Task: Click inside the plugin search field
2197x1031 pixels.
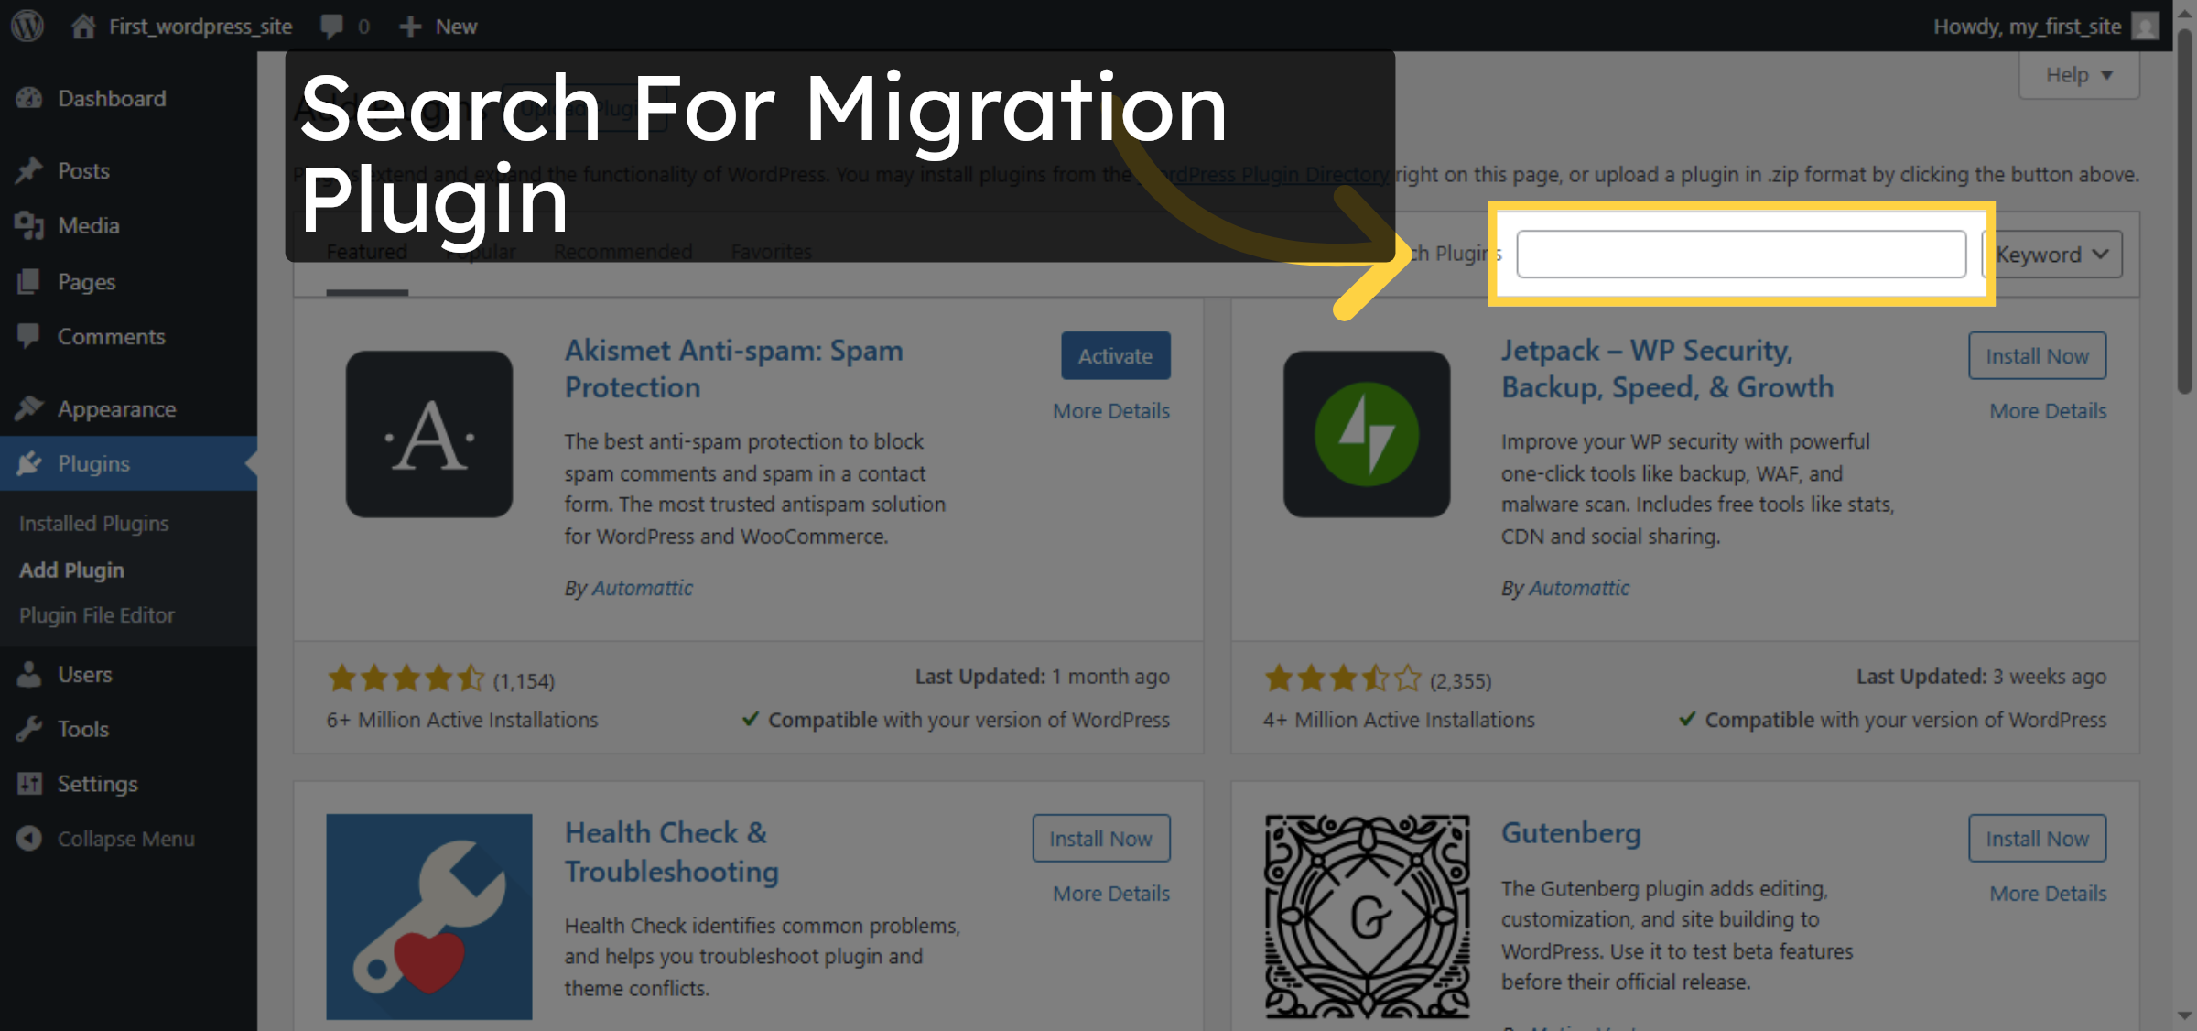Action: pos(1740,254)
